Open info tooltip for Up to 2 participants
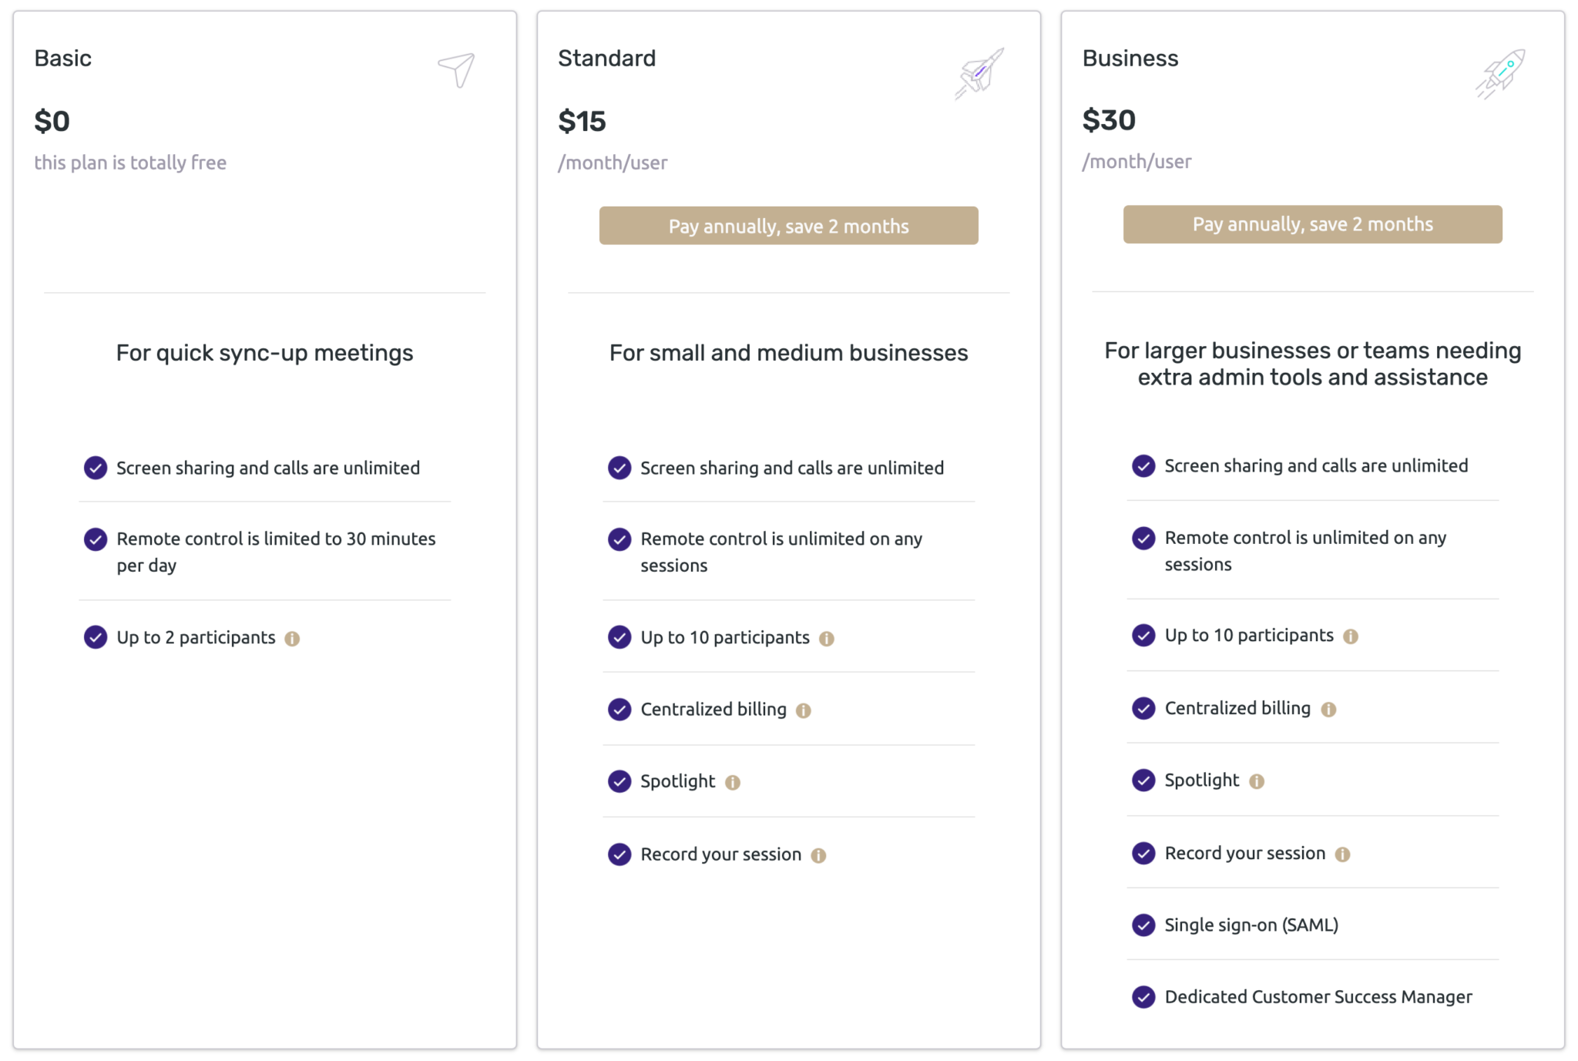 tap(292, 637)
